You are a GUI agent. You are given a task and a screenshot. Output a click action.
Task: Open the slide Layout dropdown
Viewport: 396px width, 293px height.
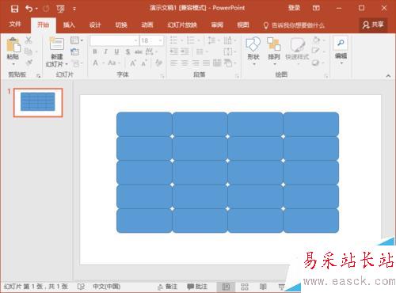click(x=77, y=40)
